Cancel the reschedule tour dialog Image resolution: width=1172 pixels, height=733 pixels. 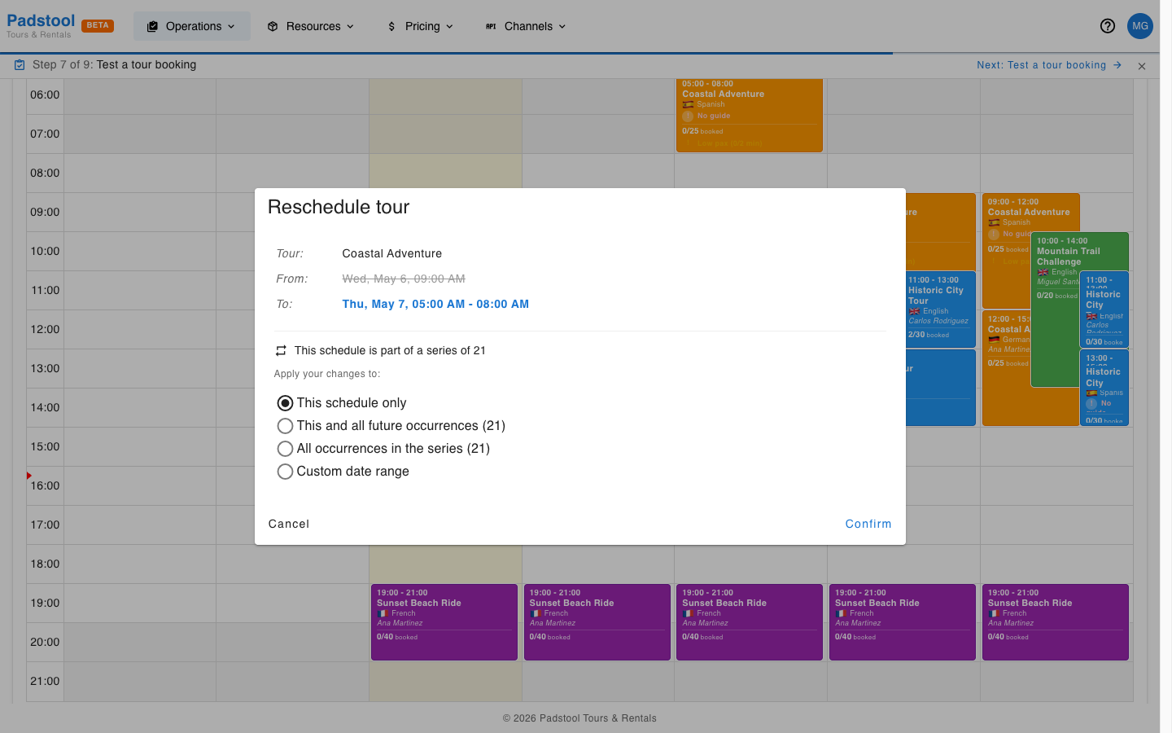click(x=289, y=524)
